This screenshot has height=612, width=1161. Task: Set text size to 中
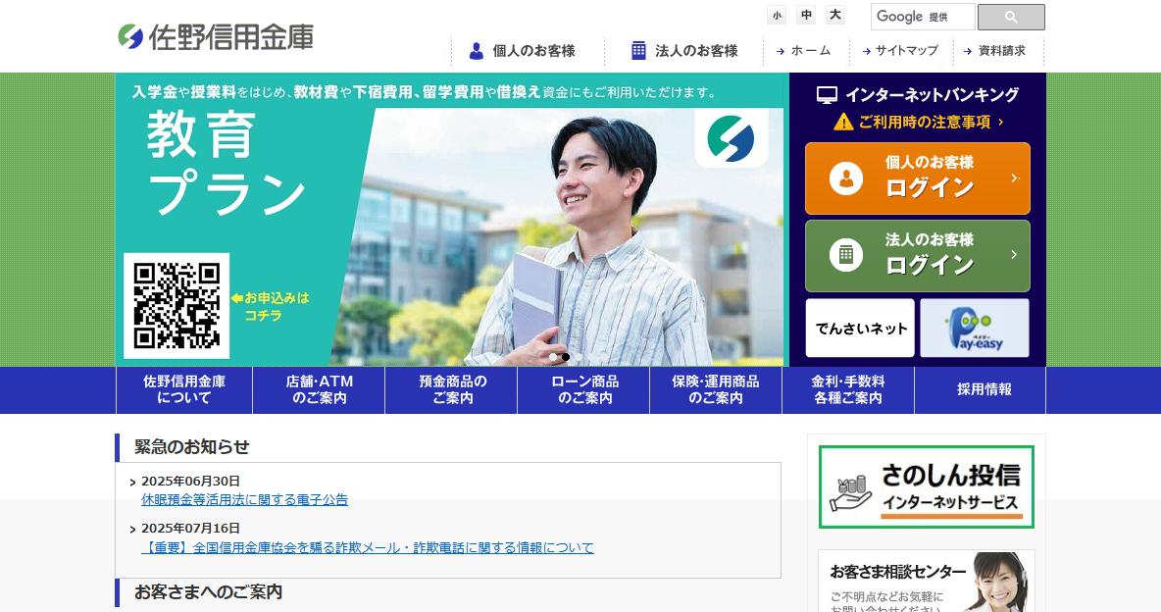tap(806, 15)
